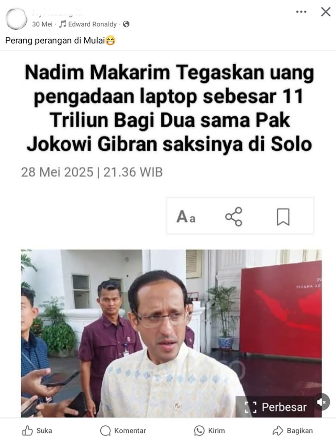Open the Nadim Makarim article photo
336x445 pixels.
coord(171,333)
